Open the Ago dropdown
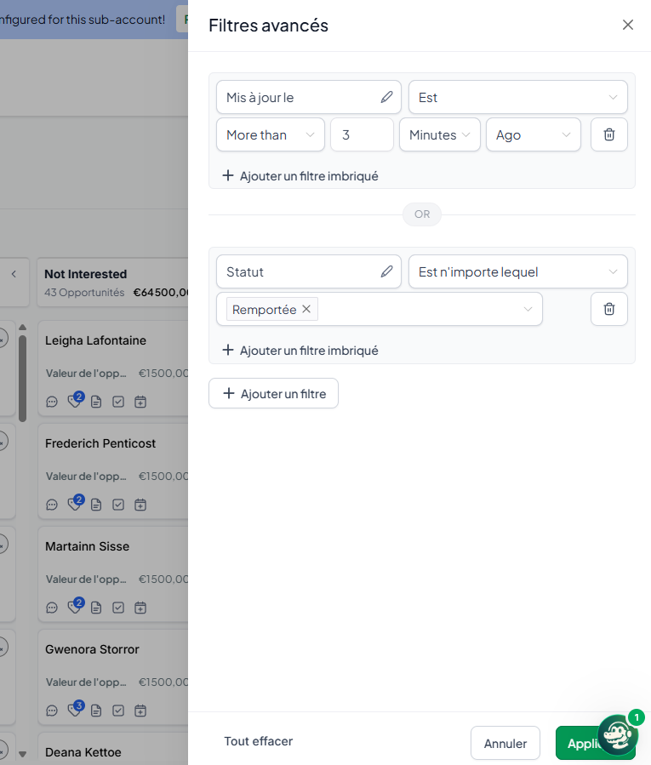This screenshot has height=765, width=651. pyautogui.click(x=534, y=134)
